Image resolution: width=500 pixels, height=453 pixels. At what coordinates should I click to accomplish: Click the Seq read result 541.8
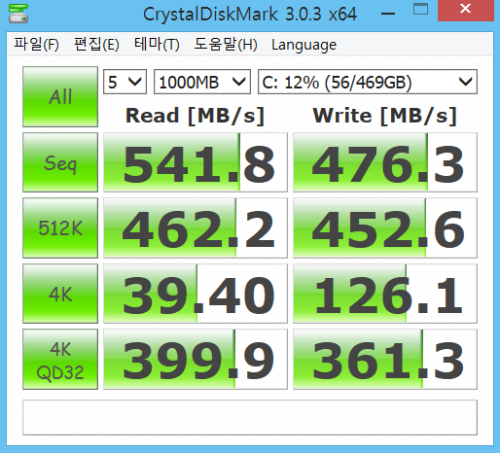(x=196, y=162)
